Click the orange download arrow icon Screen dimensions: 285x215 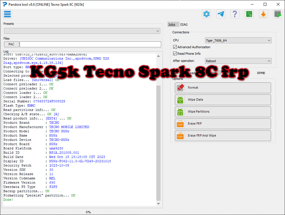[263, 14]
